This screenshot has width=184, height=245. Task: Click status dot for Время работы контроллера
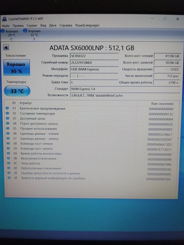(x=9, y=153)
